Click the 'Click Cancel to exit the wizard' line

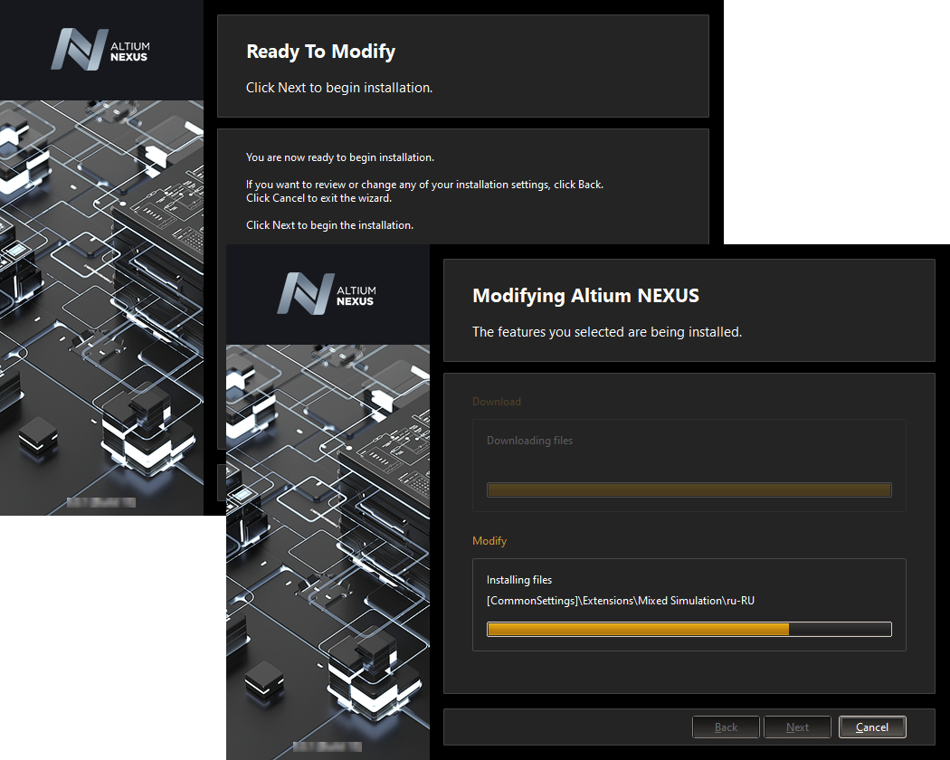(x=318, y=198)
